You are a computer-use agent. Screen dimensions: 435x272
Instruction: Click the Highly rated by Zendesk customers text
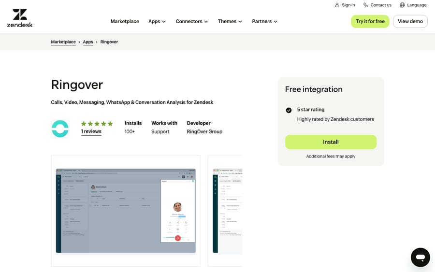[335, 119]
